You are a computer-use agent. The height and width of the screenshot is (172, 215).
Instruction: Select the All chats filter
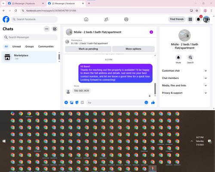[x=6, y=46]
